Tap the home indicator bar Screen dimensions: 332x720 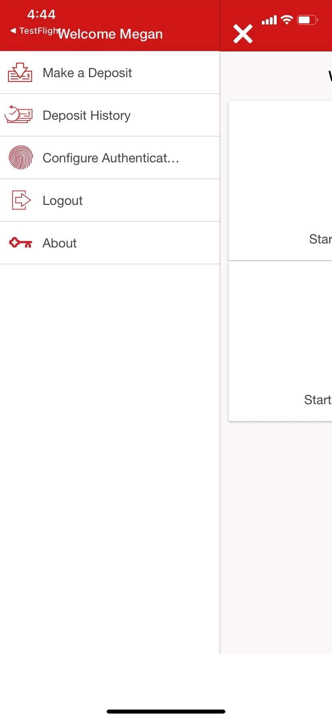(x=166, y=712)
